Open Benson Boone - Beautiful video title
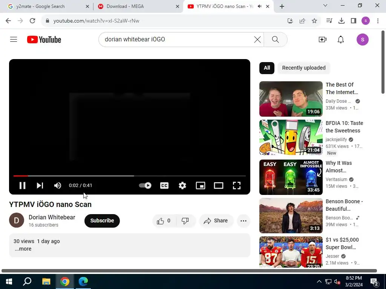The image size is (386, 289). pos(344,205)
